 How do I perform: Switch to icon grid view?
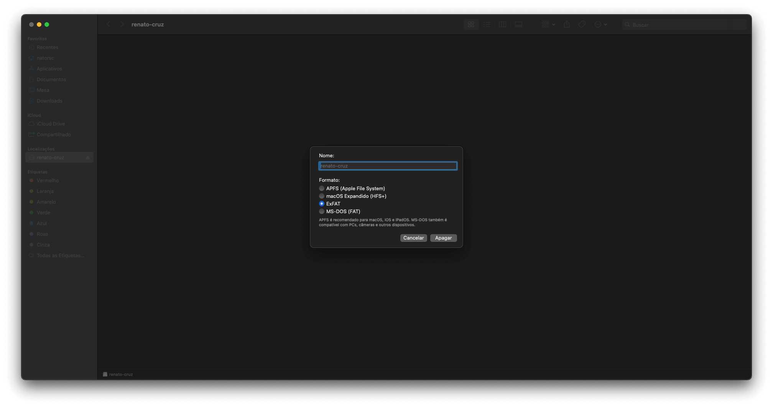click(471, 24)
